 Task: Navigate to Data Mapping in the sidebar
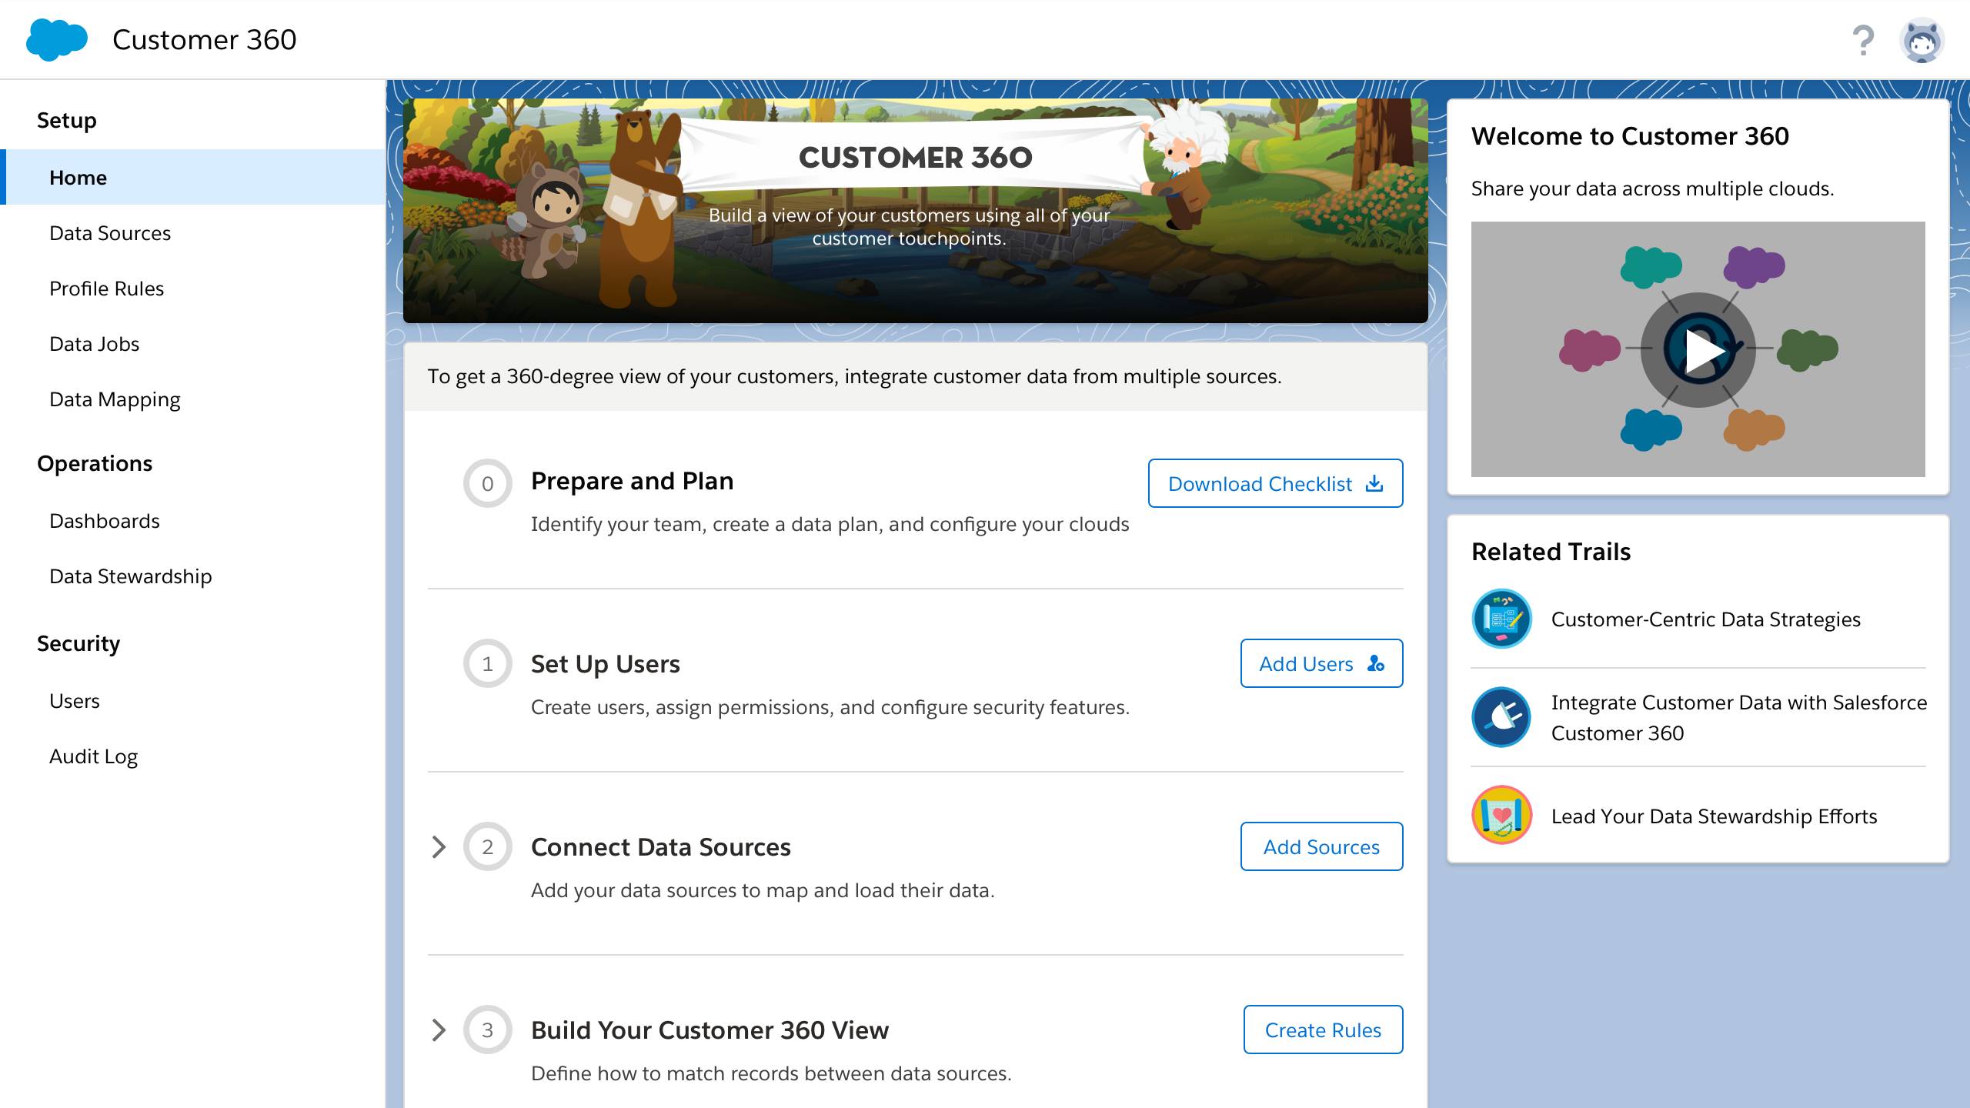[192, 399]
